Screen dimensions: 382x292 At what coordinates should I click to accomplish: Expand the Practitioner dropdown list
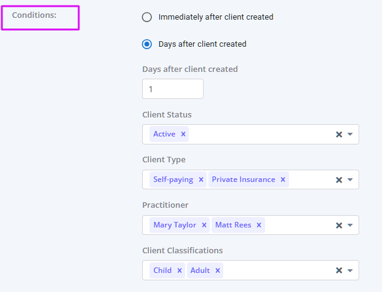point(350,226)
